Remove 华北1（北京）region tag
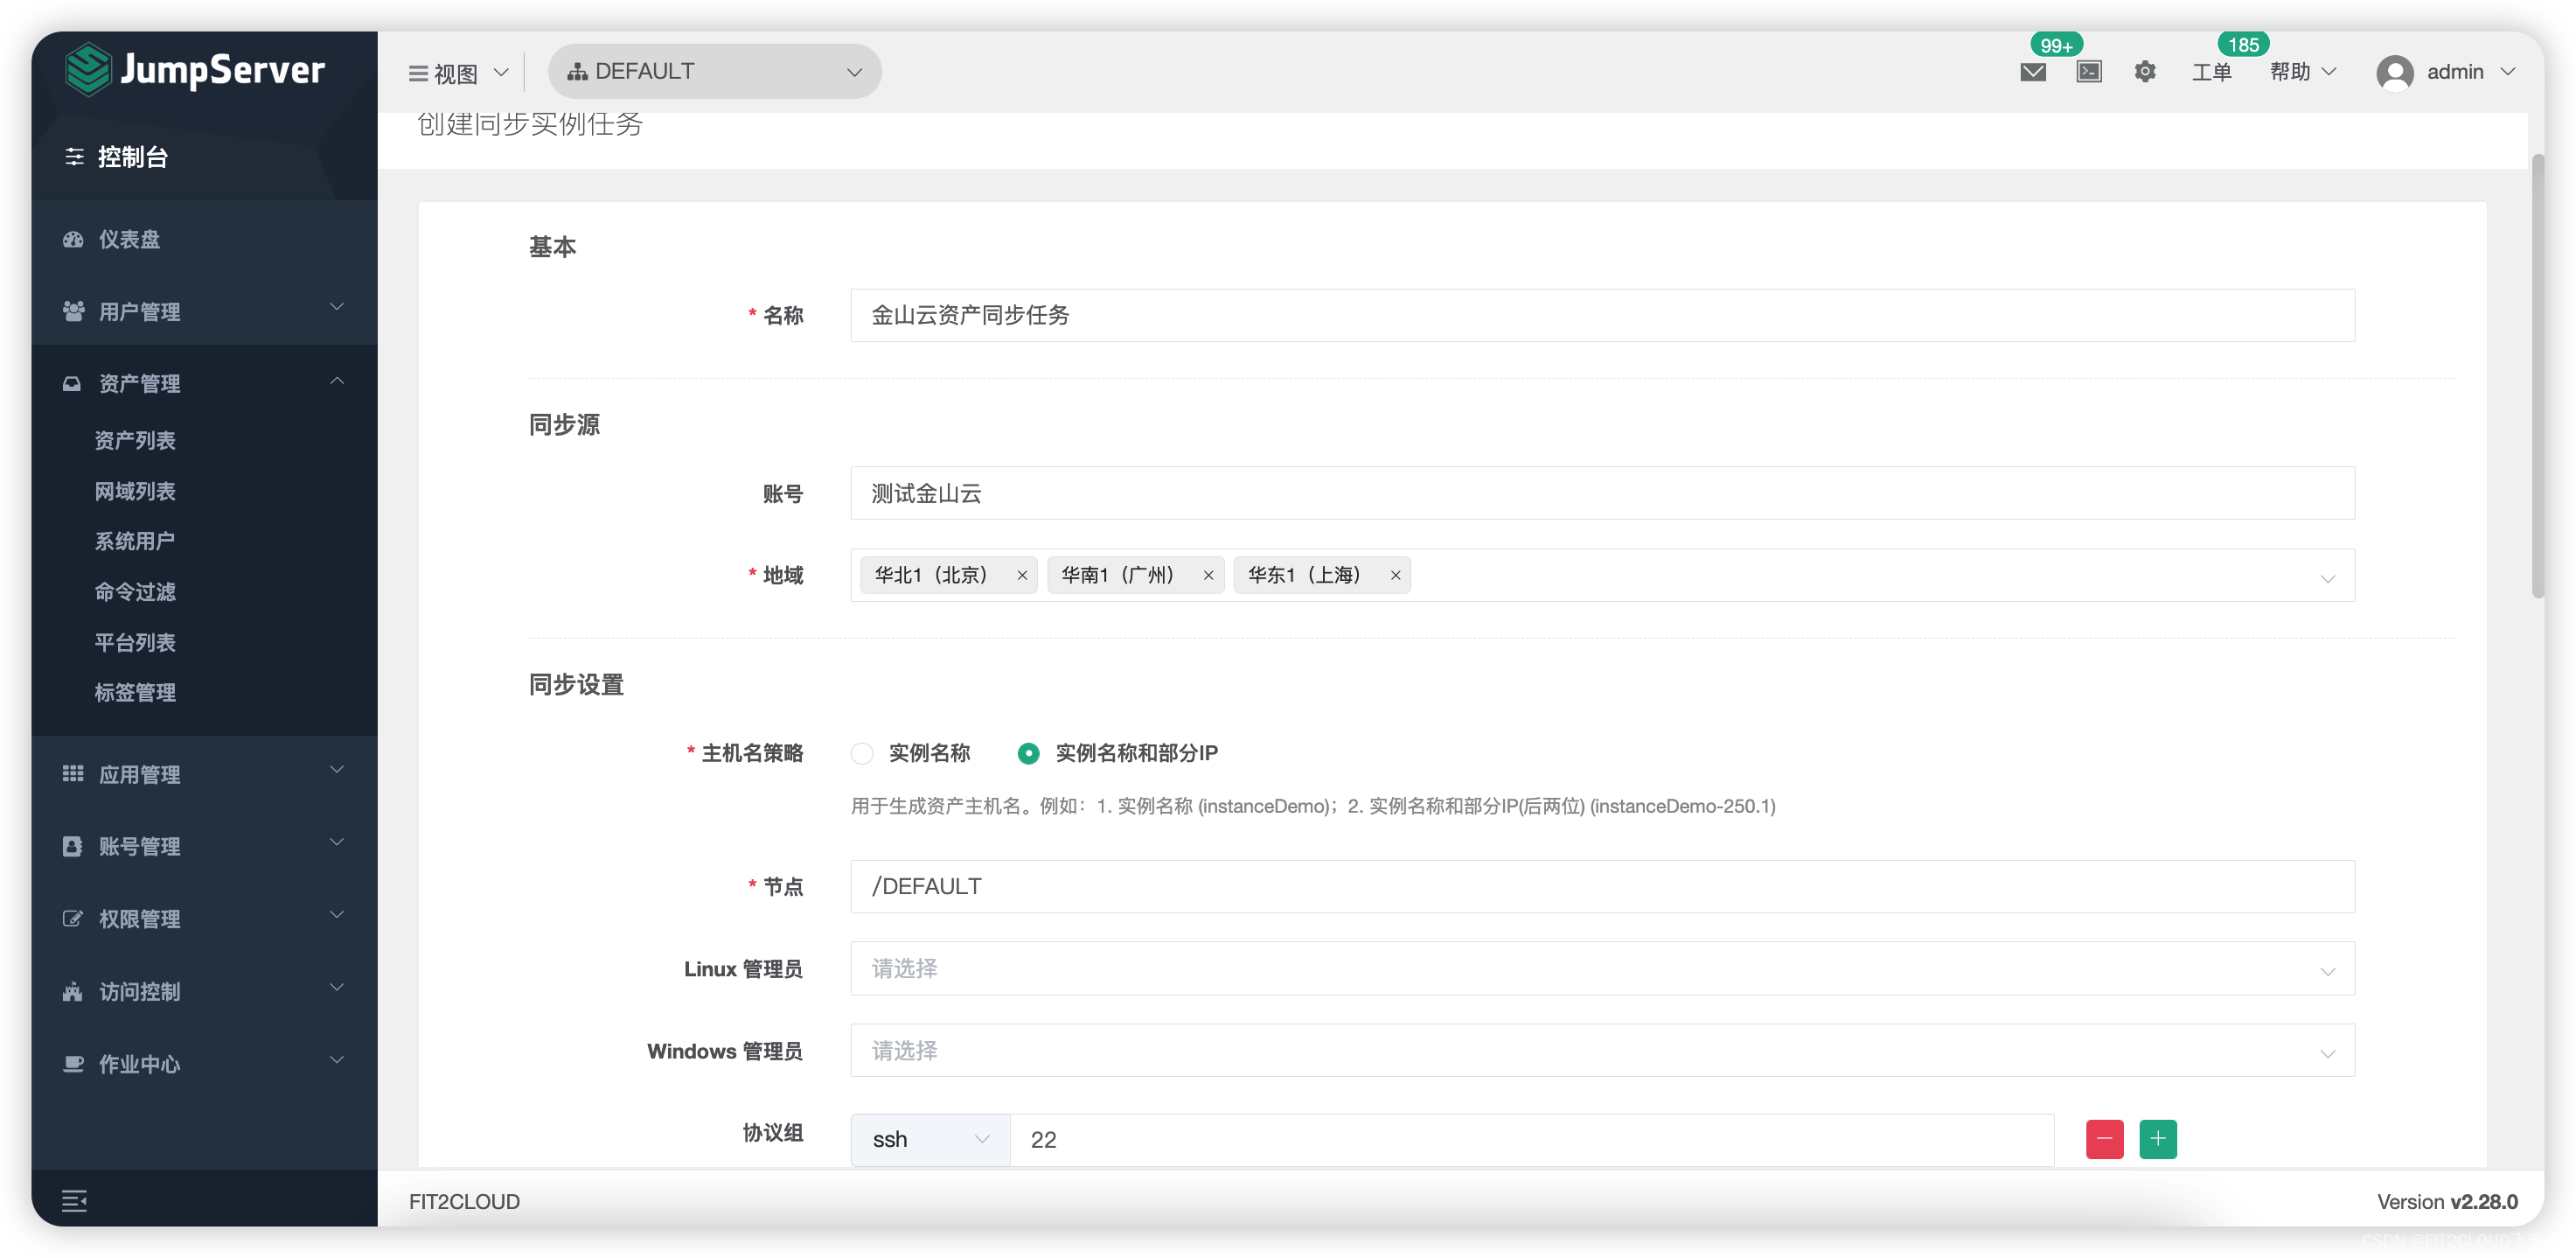This screenshot has height=1258, width=2576. [1022, 576]
